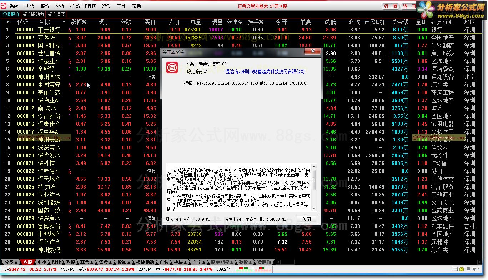Open the 功能 menu
Screen dimensions: 488x280
click(x=30, y=6)
